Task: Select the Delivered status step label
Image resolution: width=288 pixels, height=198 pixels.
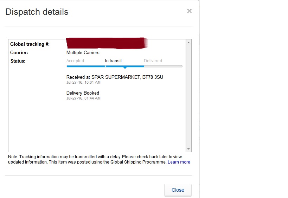Action: 153,61
